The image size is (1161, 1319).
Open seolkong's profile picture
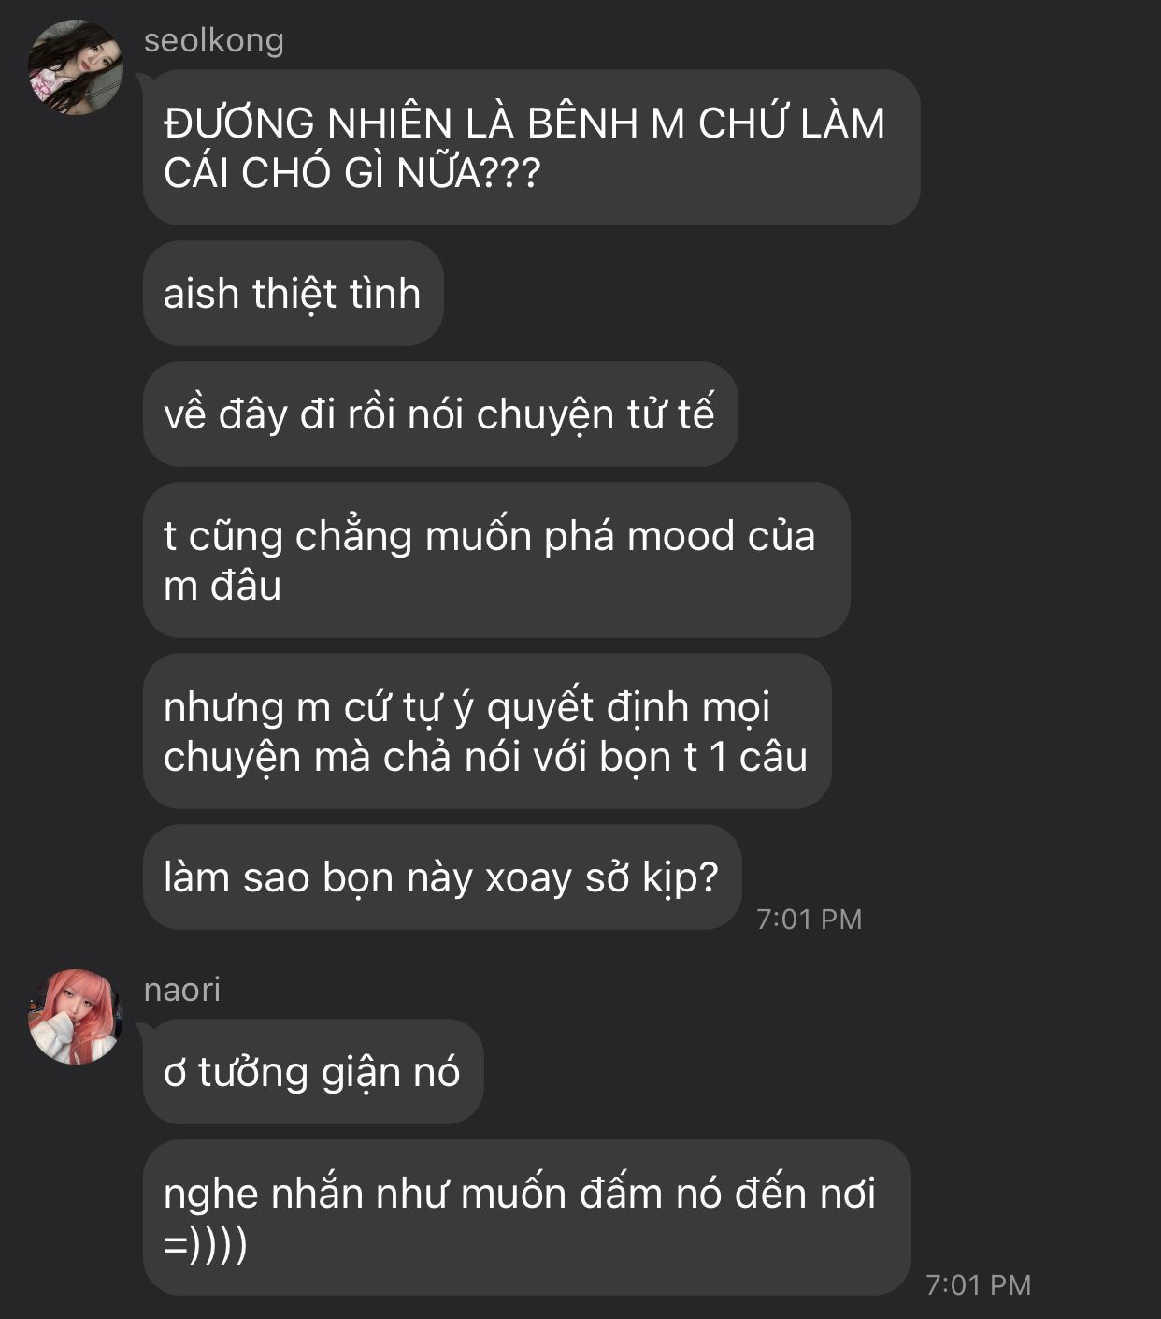[76, 67]
